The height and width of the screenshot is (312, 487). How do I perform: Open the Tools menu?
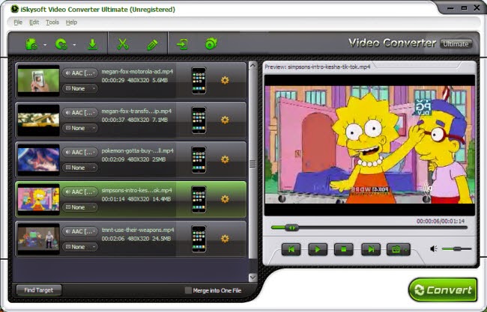click(x=52, y=22)
